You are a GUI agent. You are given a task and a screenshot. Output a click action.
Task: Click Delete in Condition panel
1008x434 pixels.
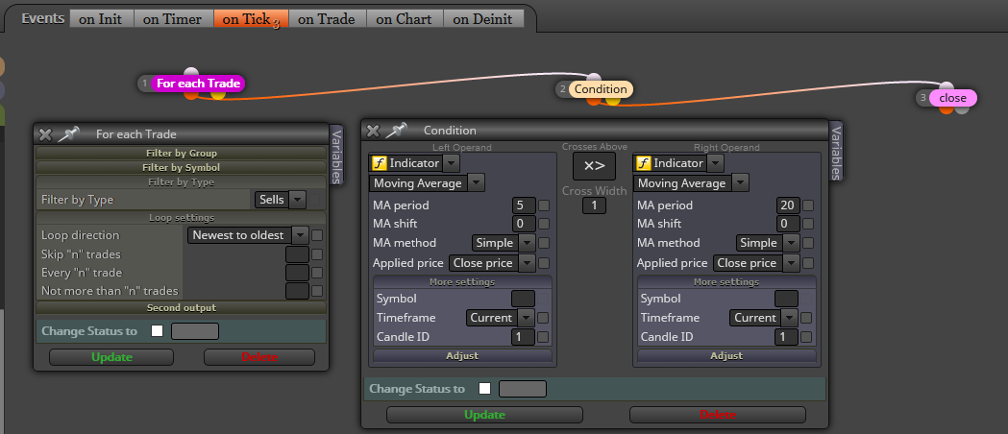click(718, 415)
